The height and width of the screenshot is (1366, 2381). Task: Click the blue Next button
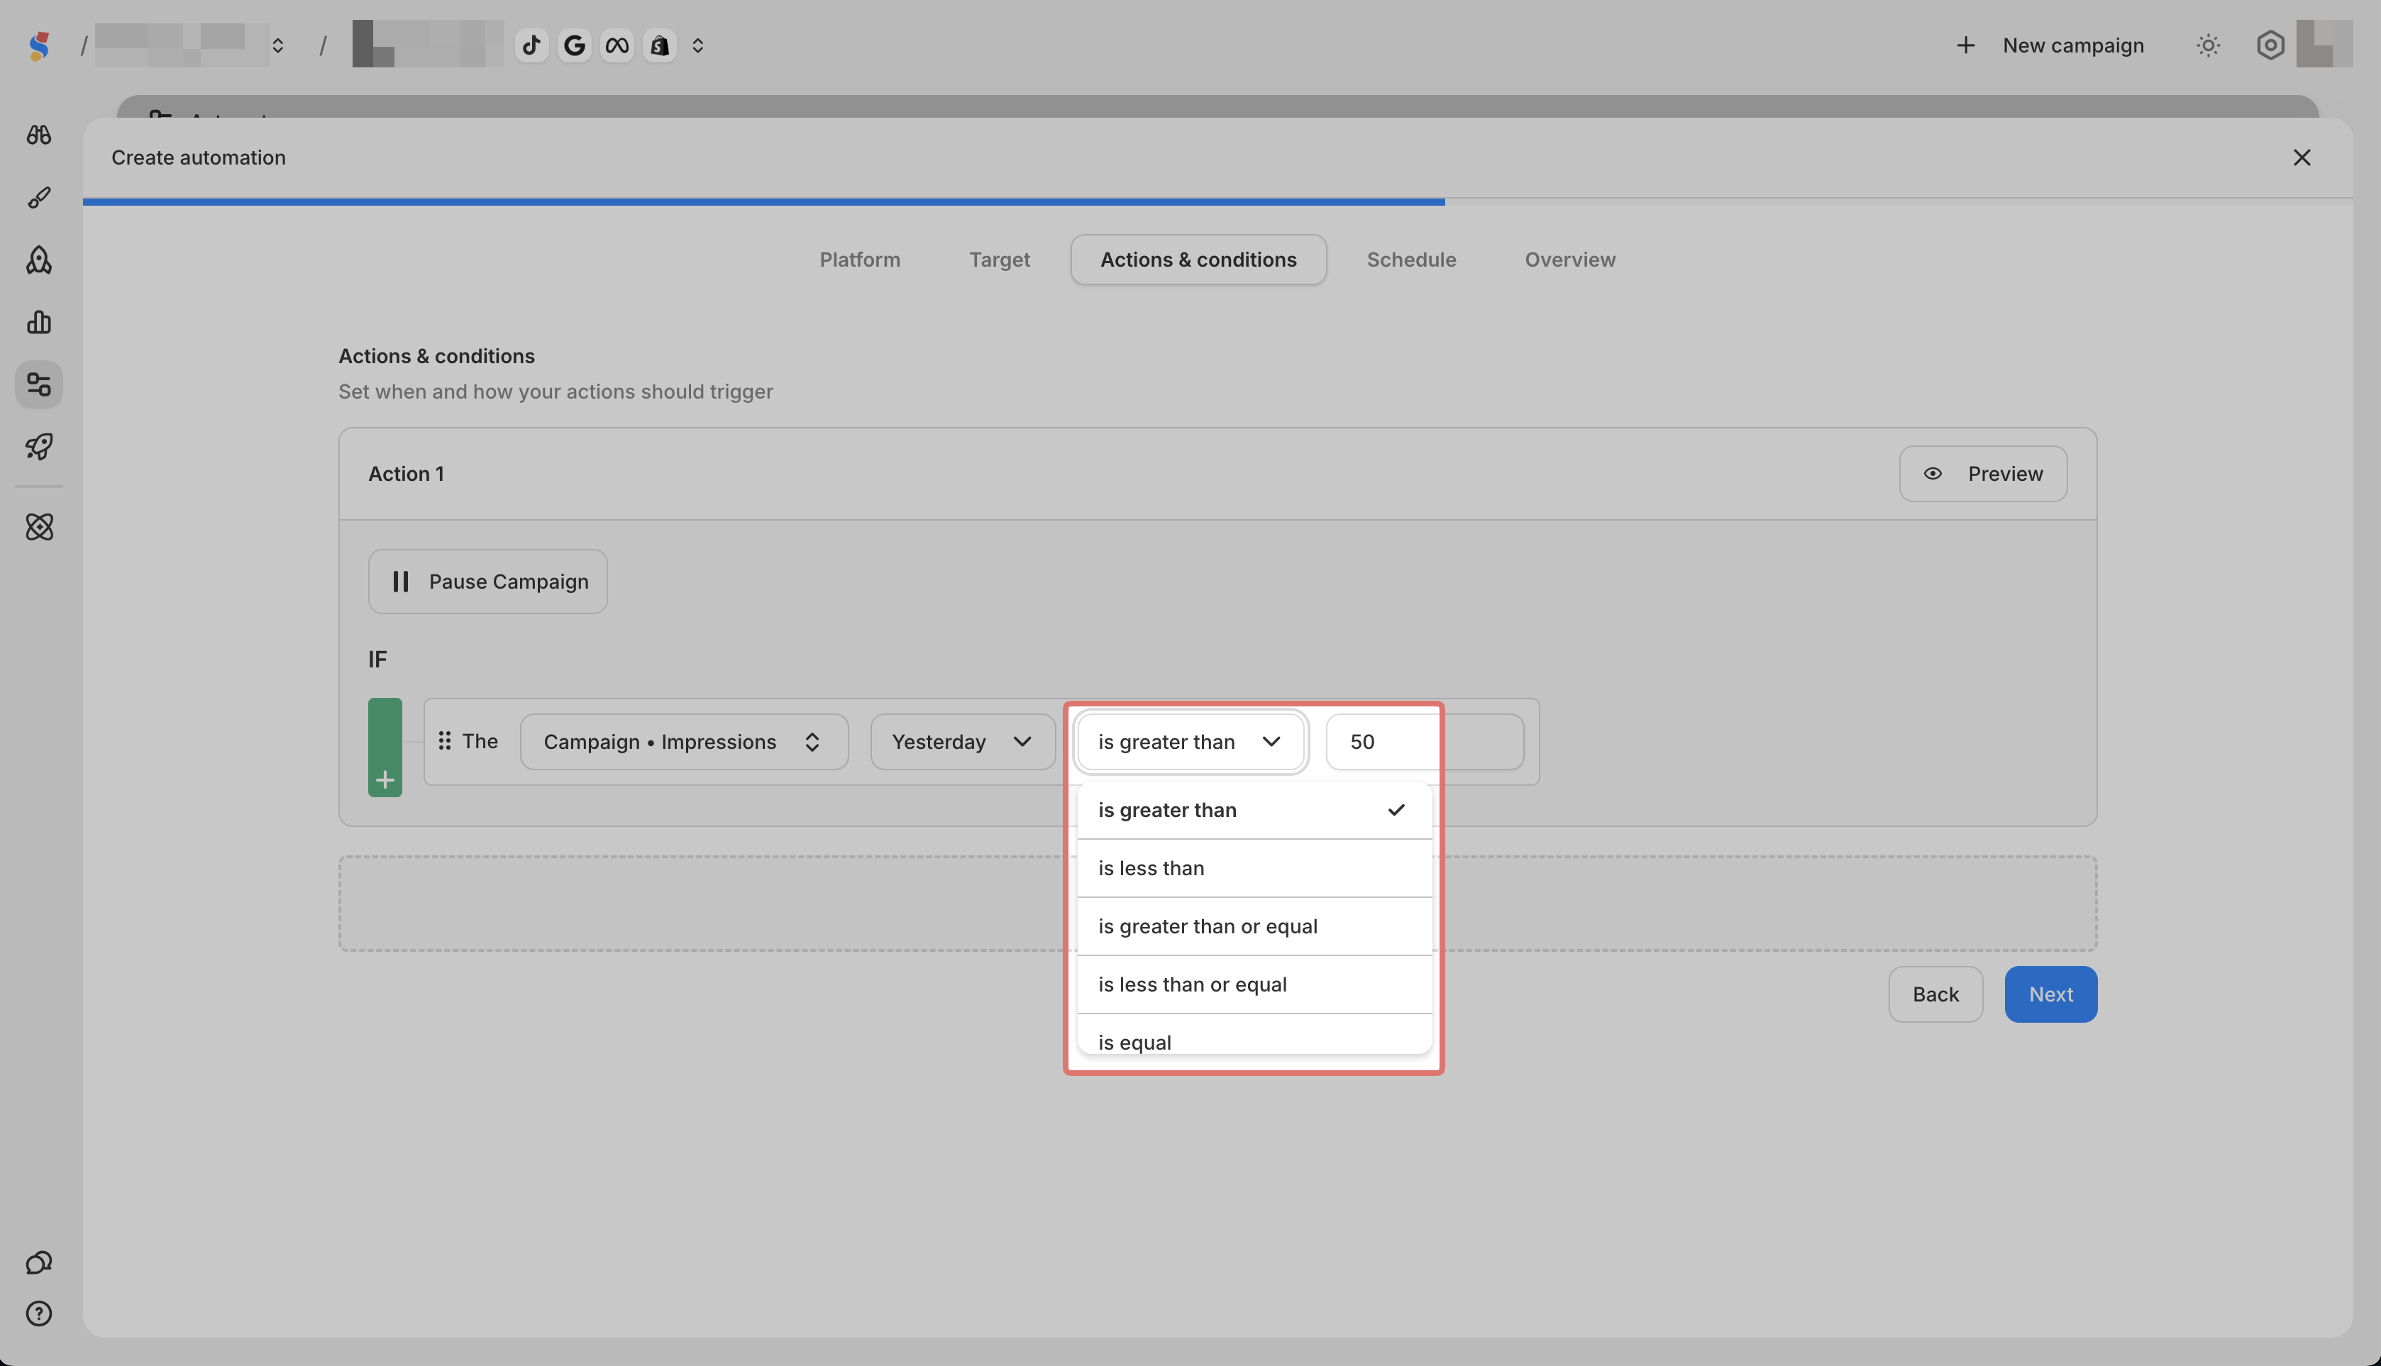click(x=2050, y=994)
